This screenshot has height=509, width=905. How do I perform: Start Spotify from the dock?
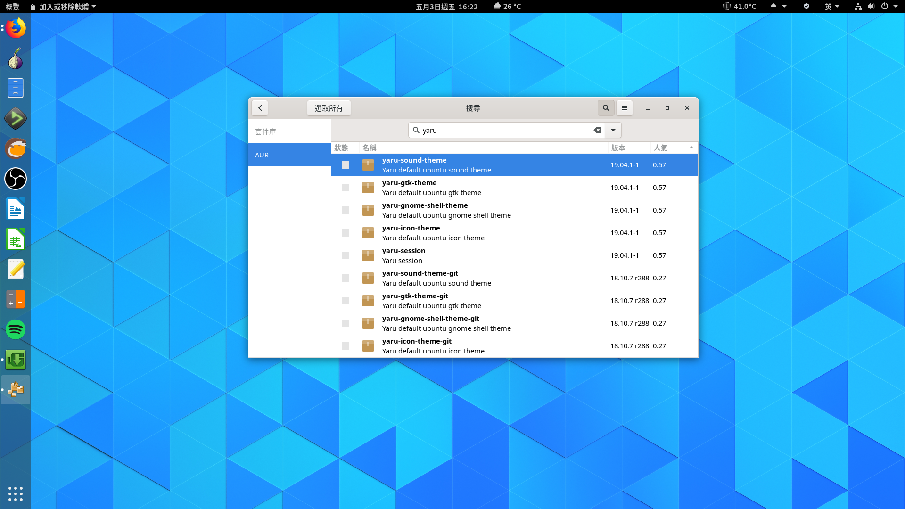pyautogui.click(x=16, y=329)
